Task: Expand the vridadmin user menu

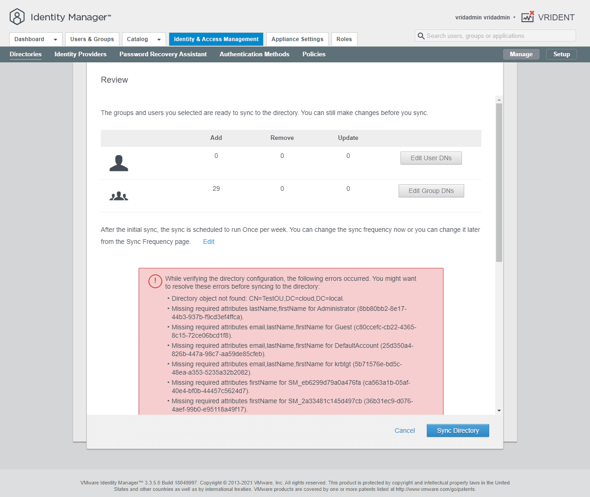Action: [485, 18]
